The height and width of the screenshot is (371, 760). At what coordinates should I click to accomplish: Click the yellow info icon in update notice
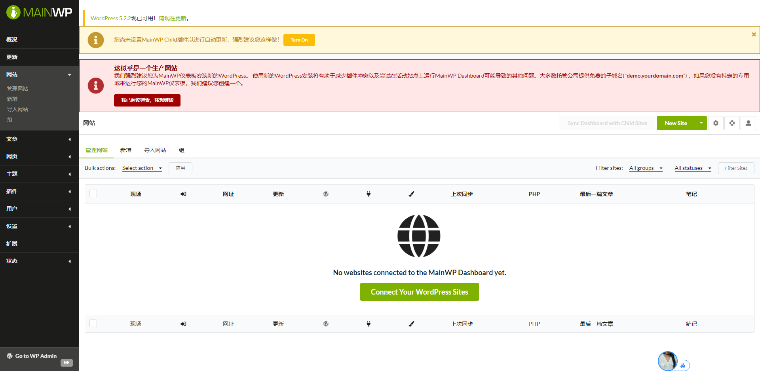pyautogui.click(x=96, y=40)
